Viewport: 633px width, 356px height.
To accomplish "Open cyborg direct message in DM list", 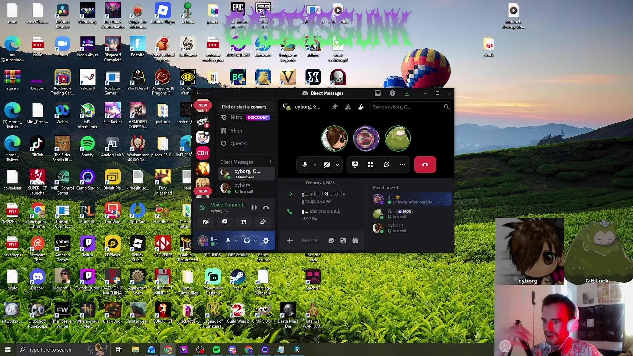I will [246, 188].
